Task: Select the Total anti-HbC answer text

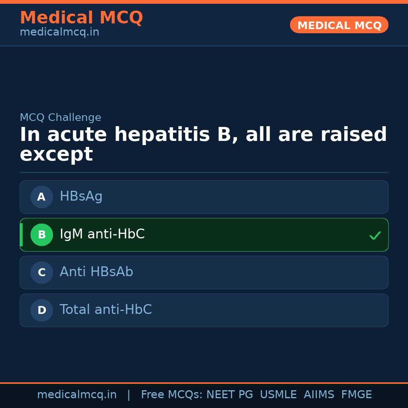Action: tap(106, 310)
